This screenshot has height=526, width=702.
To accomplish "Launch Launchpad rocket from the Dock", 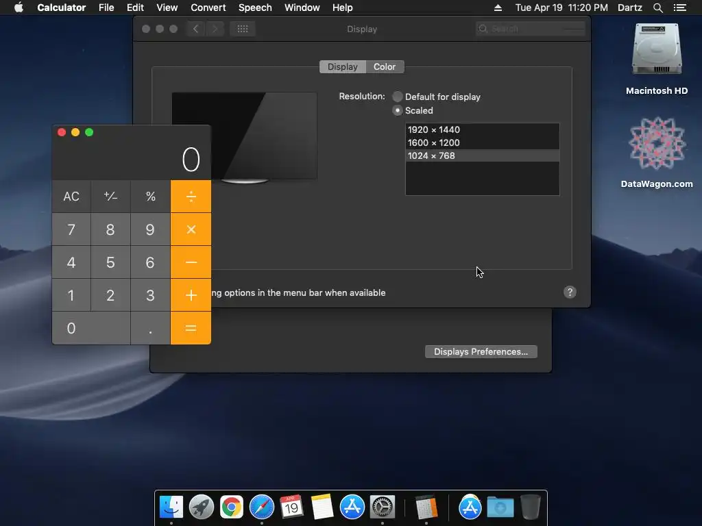I will [202, 508].
